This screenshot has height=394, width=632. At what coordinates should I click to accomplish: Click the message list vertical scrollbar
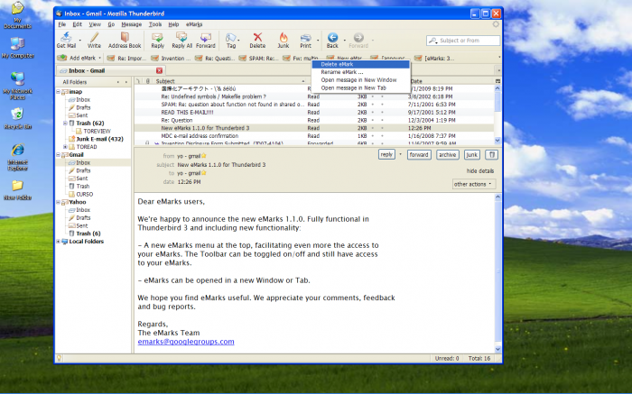coord(497,115)
